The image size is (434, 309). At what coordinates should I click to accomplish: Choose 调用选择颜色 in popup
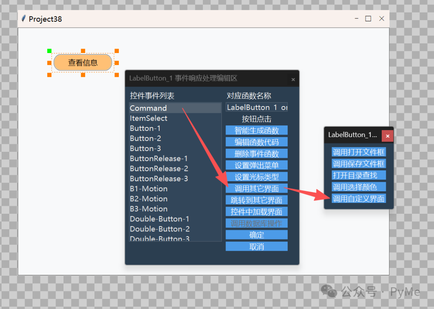pyautogui.click(x=359, y=187)
